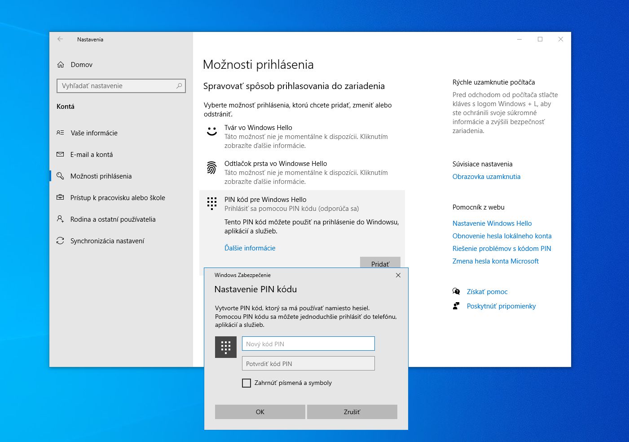Focus the Nový kód PIN field

308,344
